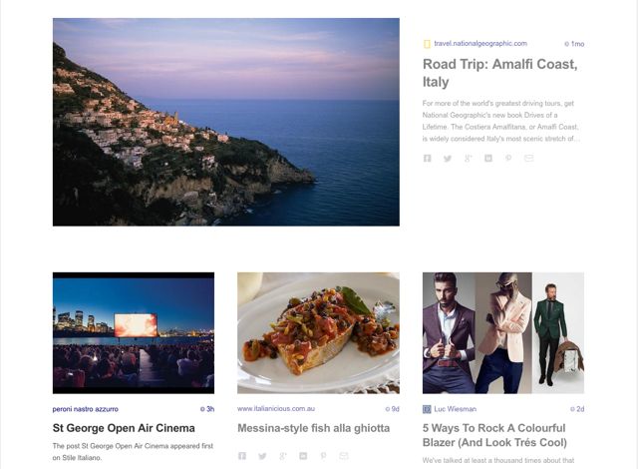The image size is (638, 469).
Task: Open the peroni nastro azzurro source link
Action: click(x=86, y=409)
